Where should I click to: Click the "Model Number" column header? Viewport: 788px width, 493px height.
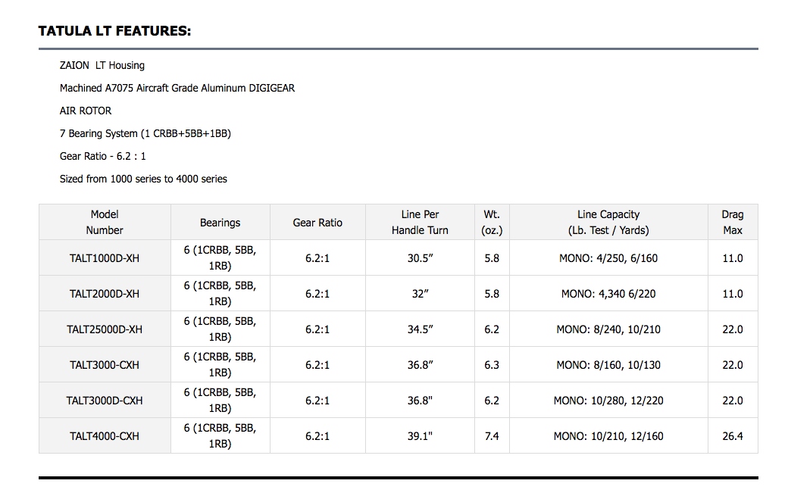click(x=105, y=222)
